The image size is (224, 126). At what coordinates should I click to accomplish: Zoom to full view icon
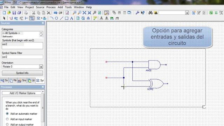point(84,13)
